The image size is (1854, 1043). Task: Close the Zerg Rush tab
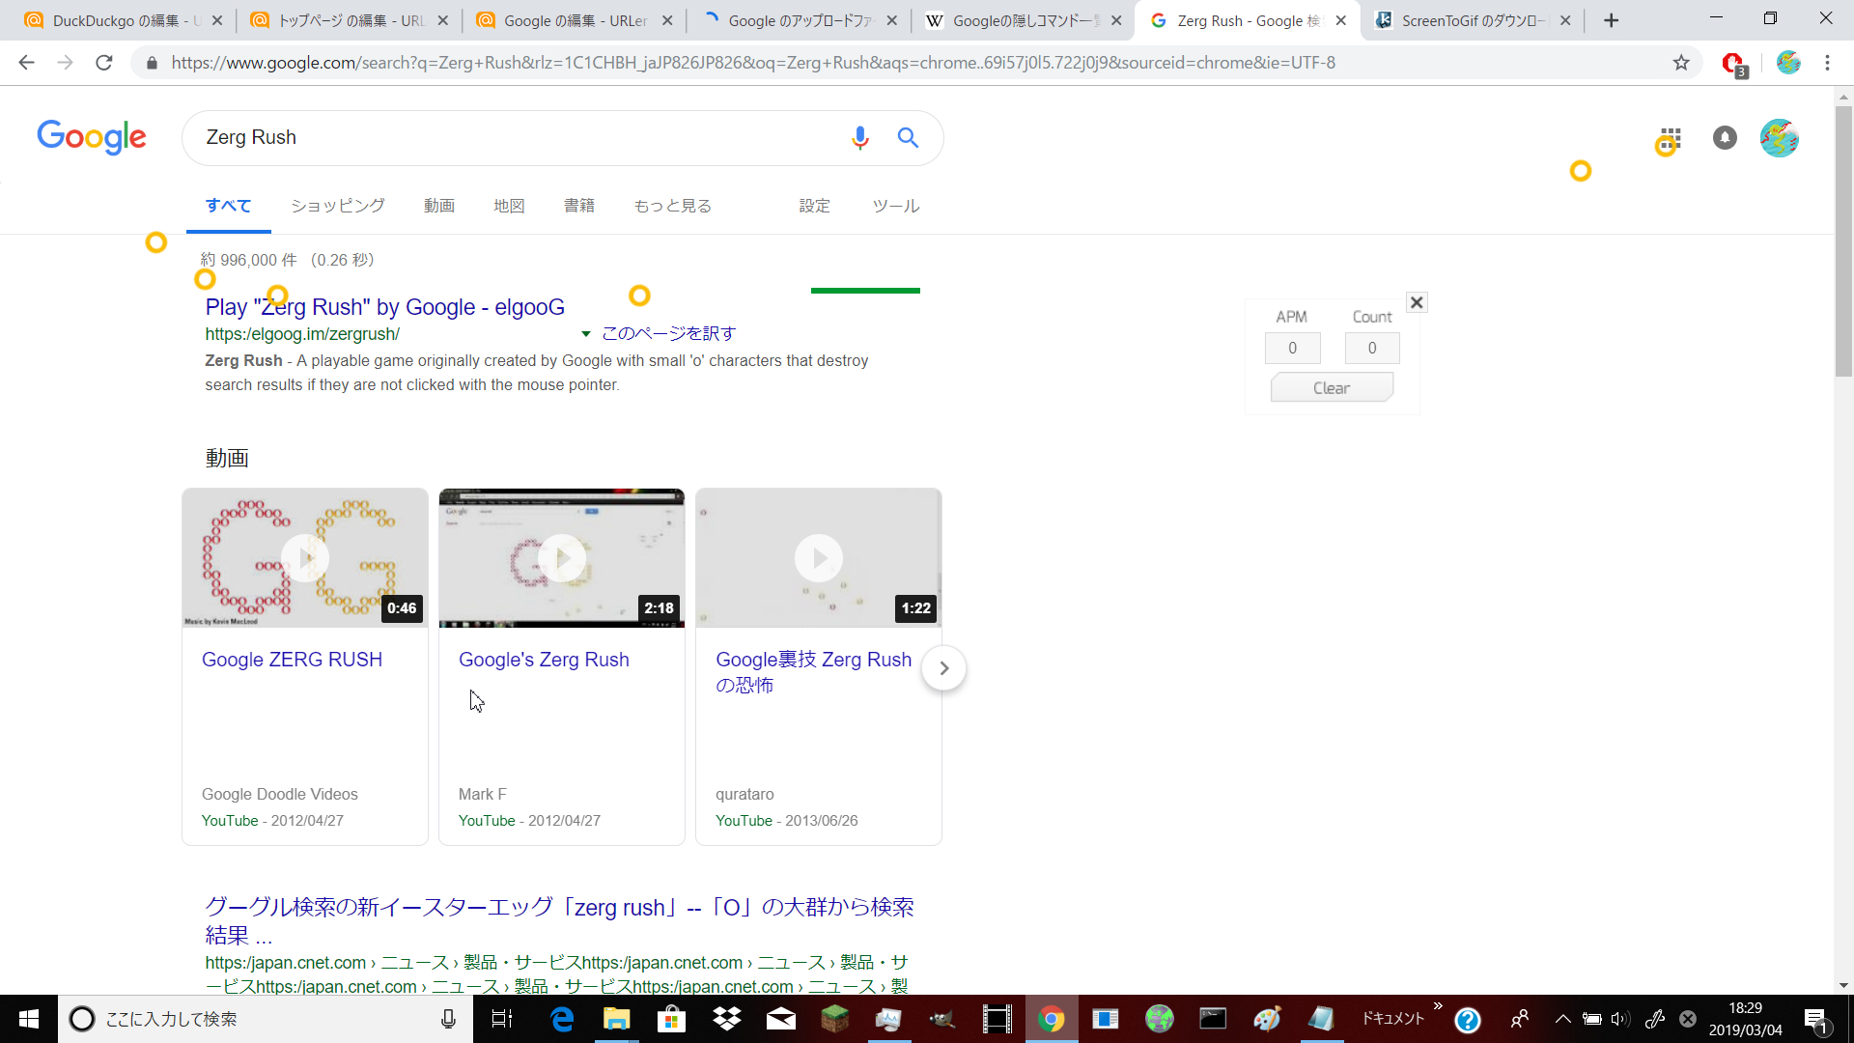(1340, 20)
